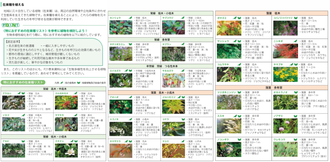The width and height of the screenshot is (330, 162).
Task: Open the センリョウ photo
Action: [121, 27]
